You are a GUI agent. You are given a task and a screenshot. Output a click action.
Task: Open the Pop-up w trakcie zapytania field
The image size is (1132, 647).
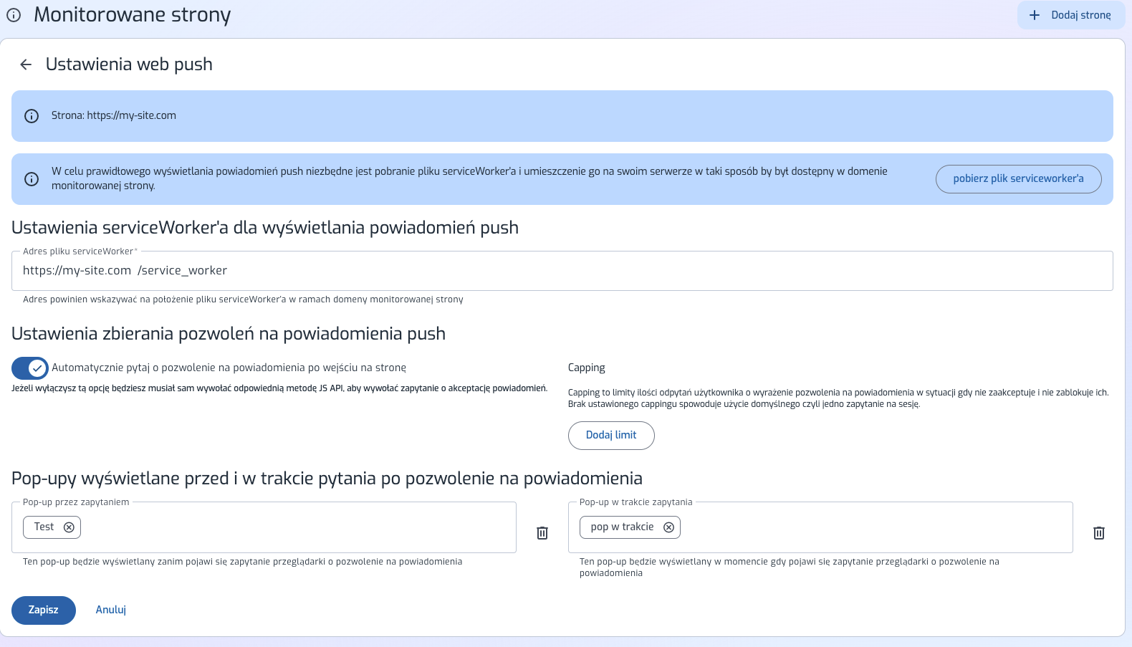click(x=860, y=527)
